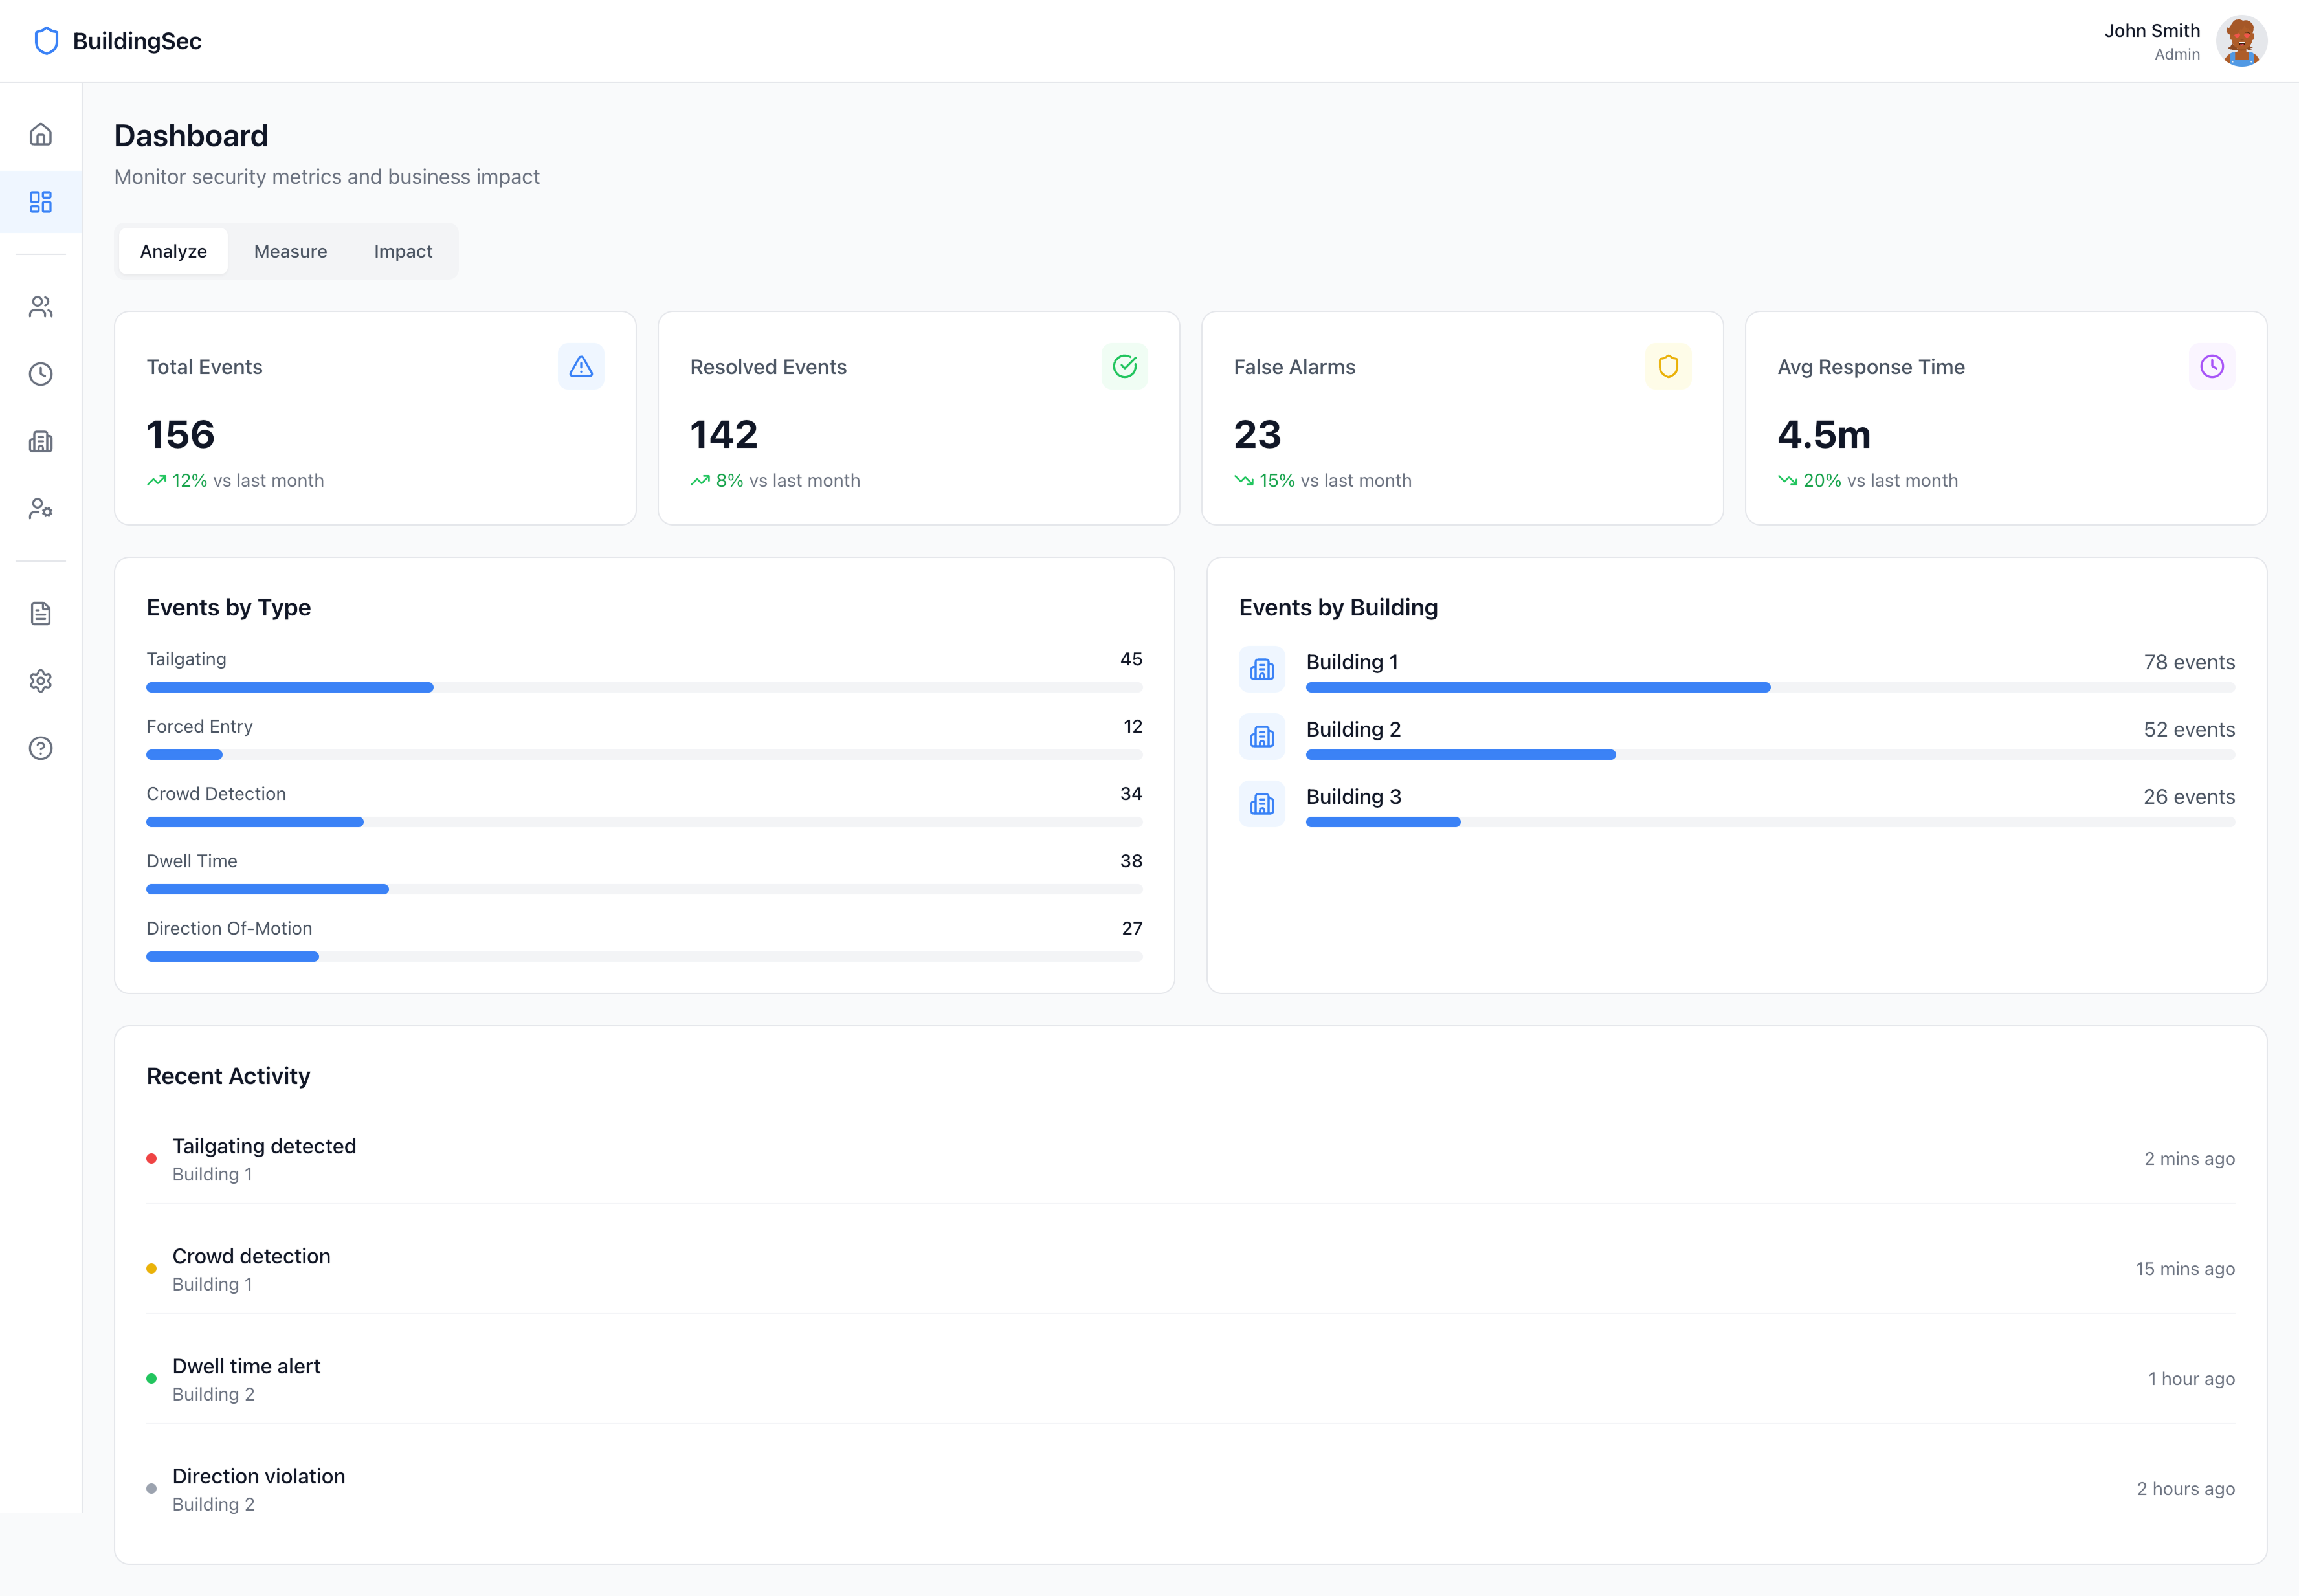The image size is (2299, 1596).
Task: Select the Dashboard grid icon in sidebar
Action: click(41, 202)
